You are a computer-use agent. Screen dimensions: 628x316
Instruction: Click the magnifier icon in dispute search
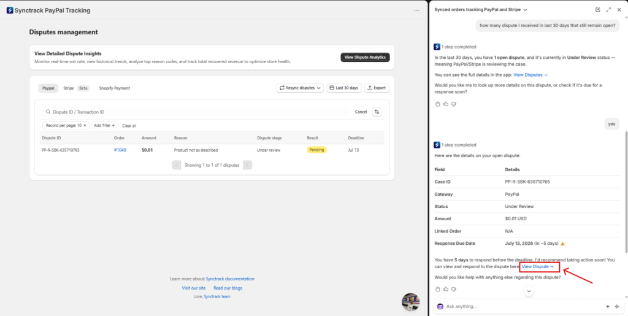tap(48, 112)
